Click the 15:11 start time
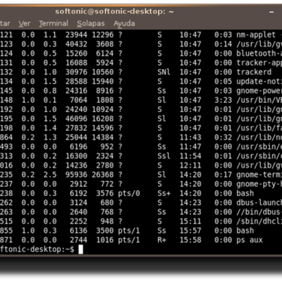Screen dimensions: 282x282 [190, 221]
